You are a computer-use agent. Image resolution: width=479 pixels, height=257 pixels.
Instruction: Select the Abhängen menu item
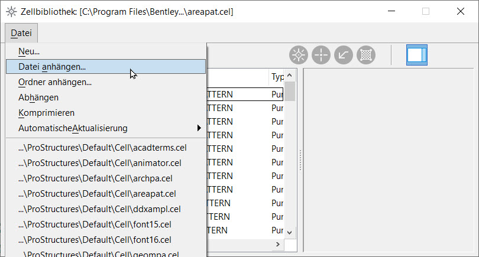click(38, 97)
